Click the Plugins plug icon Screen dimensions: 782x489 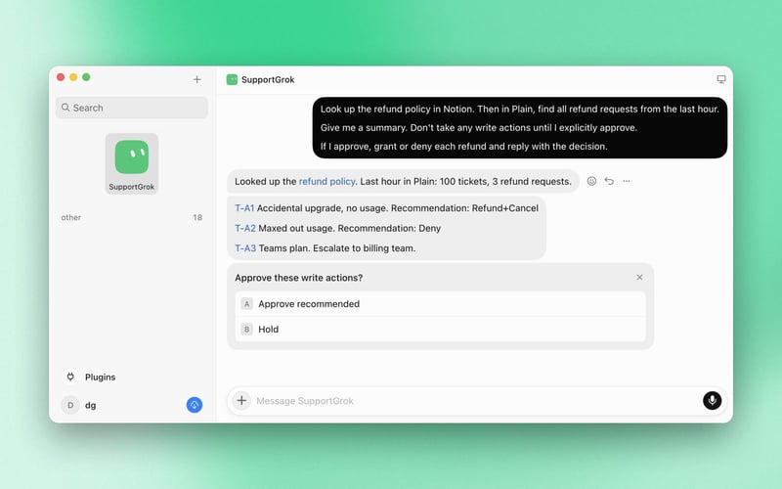pyautogui.click(x=70, y=377)
